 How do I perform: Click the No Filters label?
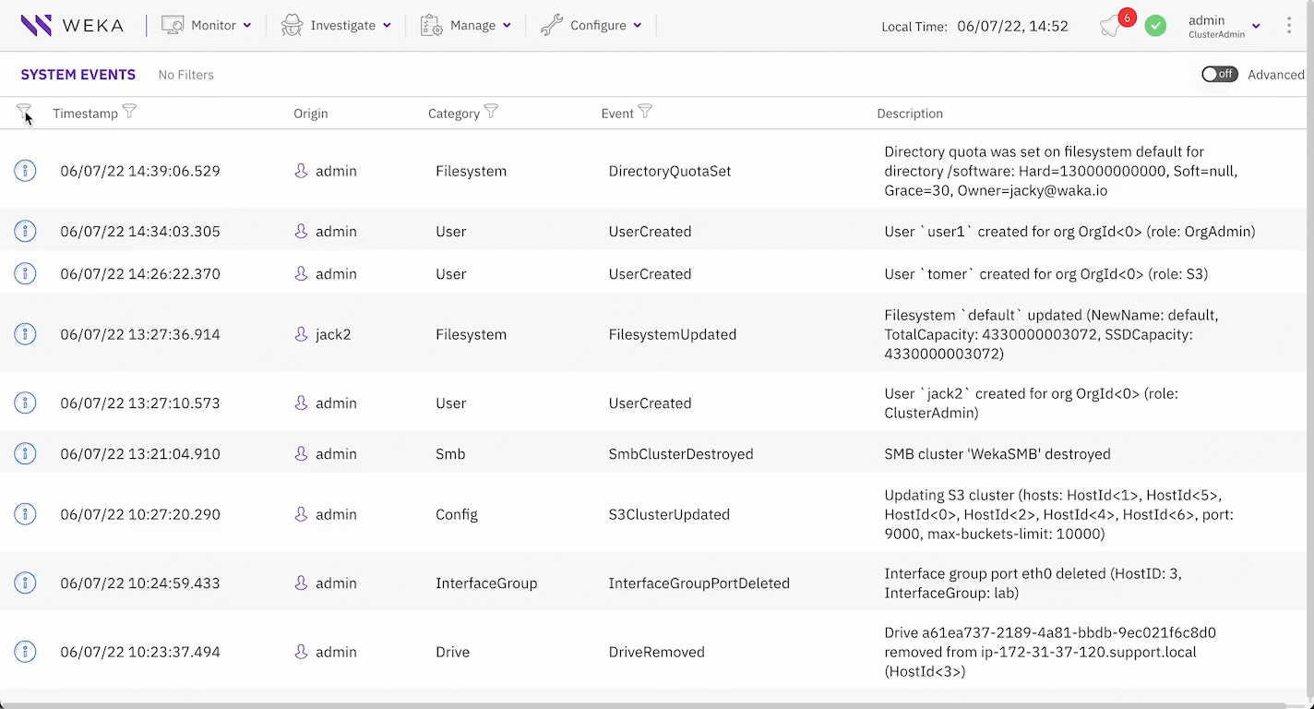tap(185, 75)
